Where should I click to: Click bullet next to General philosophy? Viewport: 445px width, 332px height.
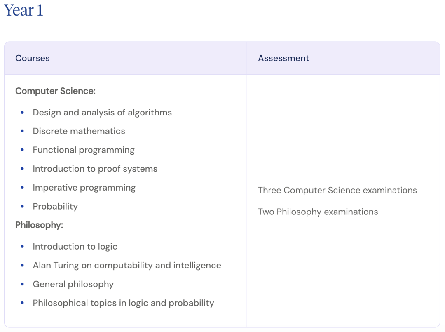22,284
